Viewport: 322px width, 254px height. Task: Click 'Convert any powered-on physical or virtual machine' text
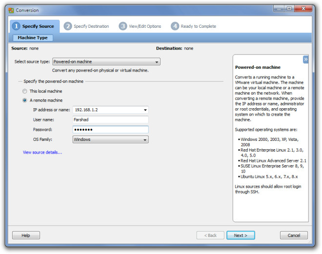click(100, 70)
